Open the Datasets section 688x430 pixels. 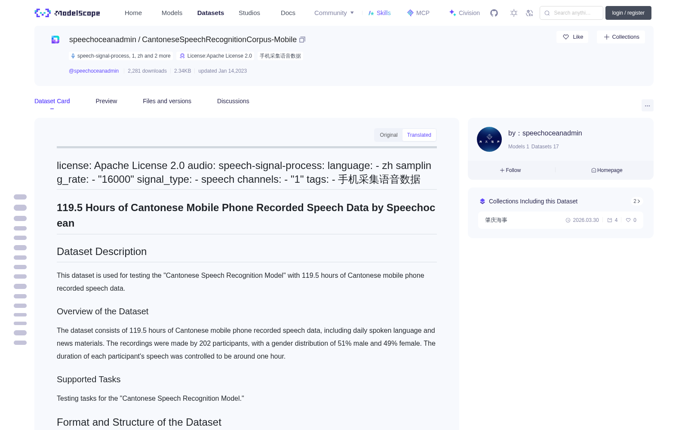211,13
